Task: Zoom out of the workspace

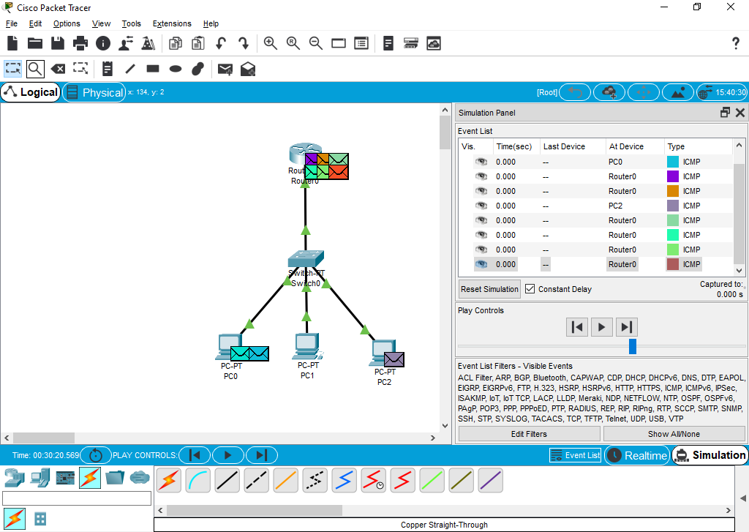Action: click(x=316, y=43)
